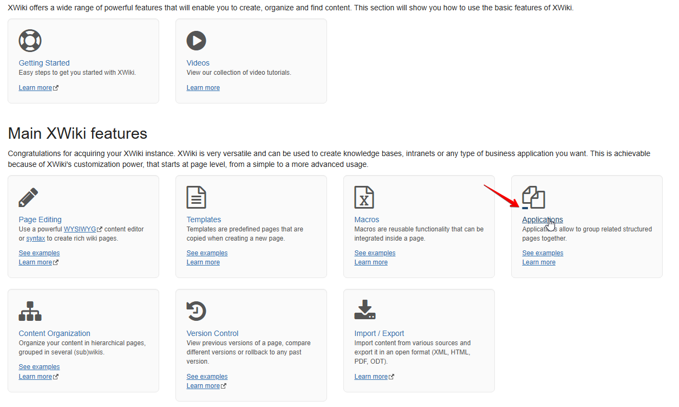Click See examples under Templates

coord(207,253)
